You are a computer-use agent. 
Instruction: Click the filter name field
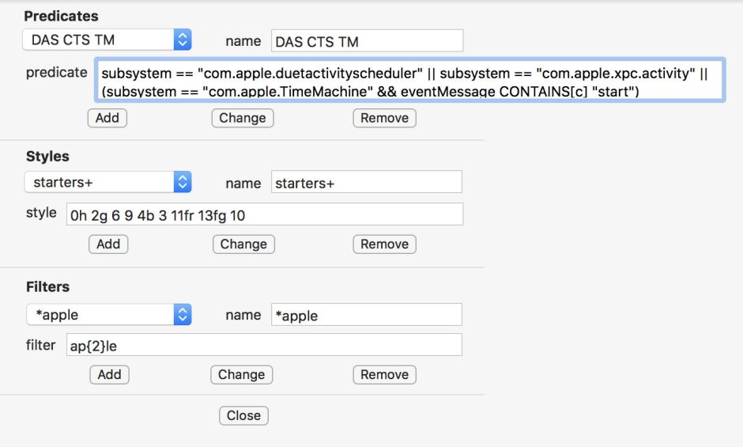click(x=367, y=315)
